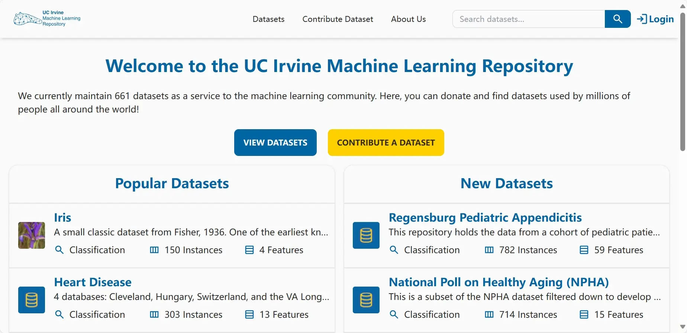Click the '150 Instances' text

click(x=193, y=250)
